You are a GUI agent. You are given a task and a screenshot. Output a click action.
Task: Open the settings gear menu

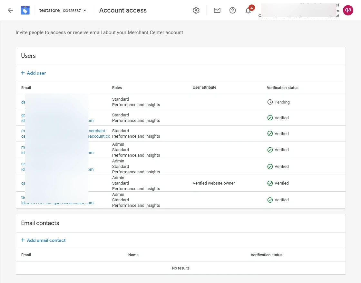[x=196, y=10]
